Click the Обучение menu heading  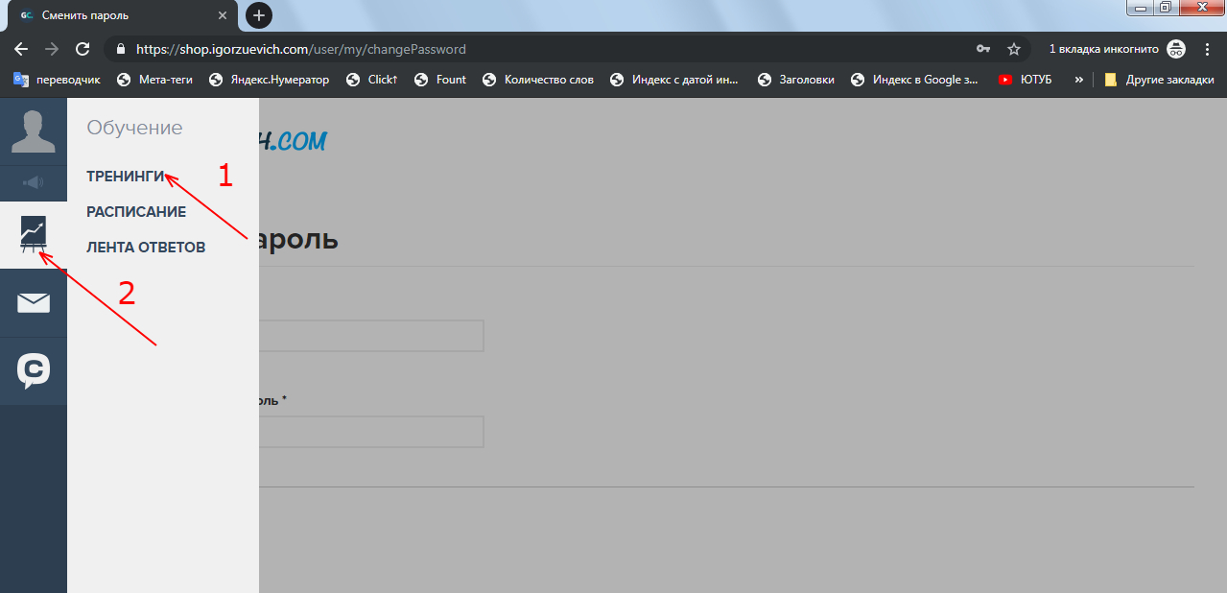[x=134, y=128]
